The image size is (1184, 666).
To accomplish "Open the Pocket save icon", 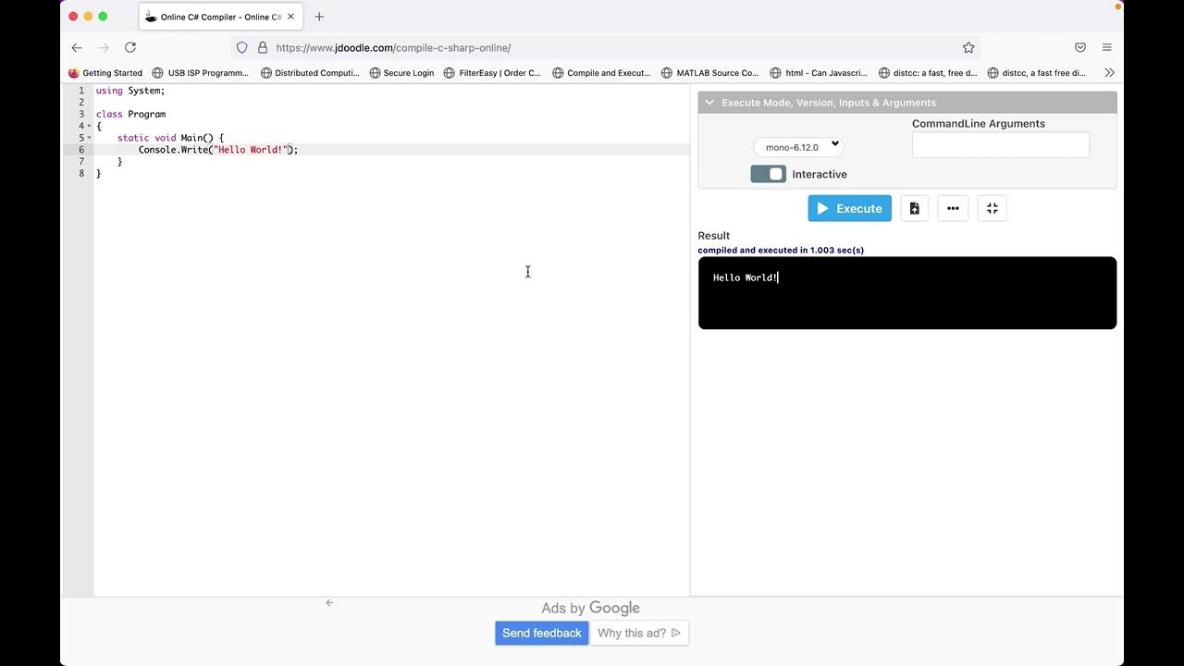I will [x=1080, y=47].
